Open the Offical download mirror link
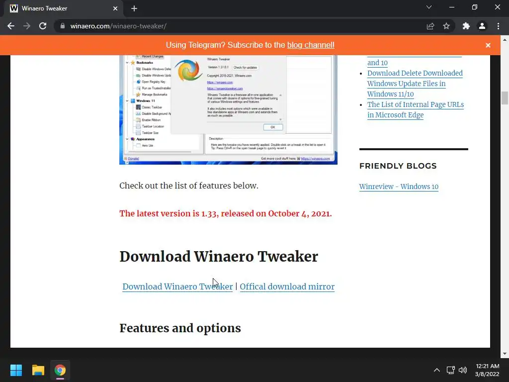 pyautogui.click(x=287, y=286)
